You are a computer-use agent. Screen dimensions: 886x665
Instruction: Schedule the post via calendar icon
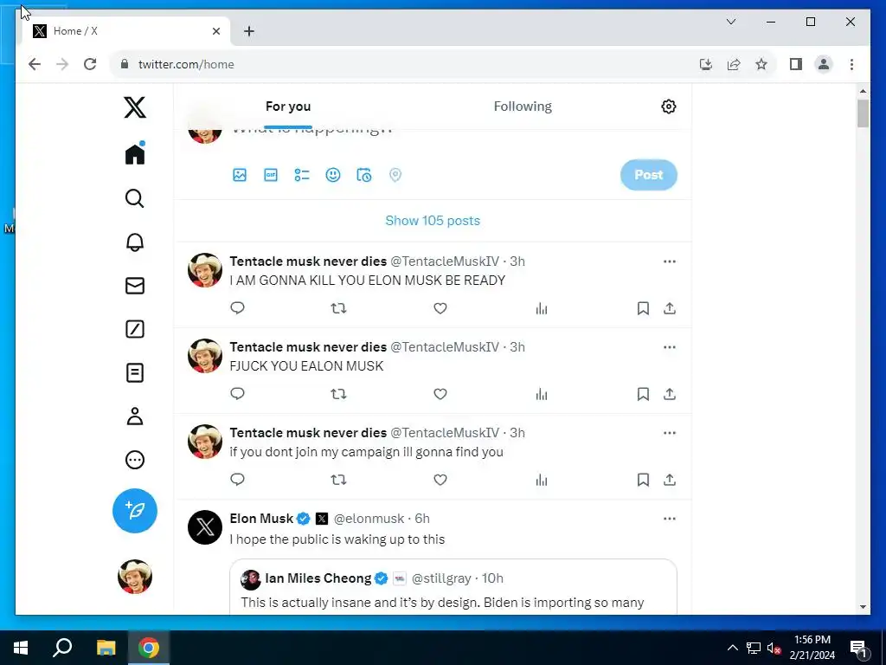tap(364, 175)
